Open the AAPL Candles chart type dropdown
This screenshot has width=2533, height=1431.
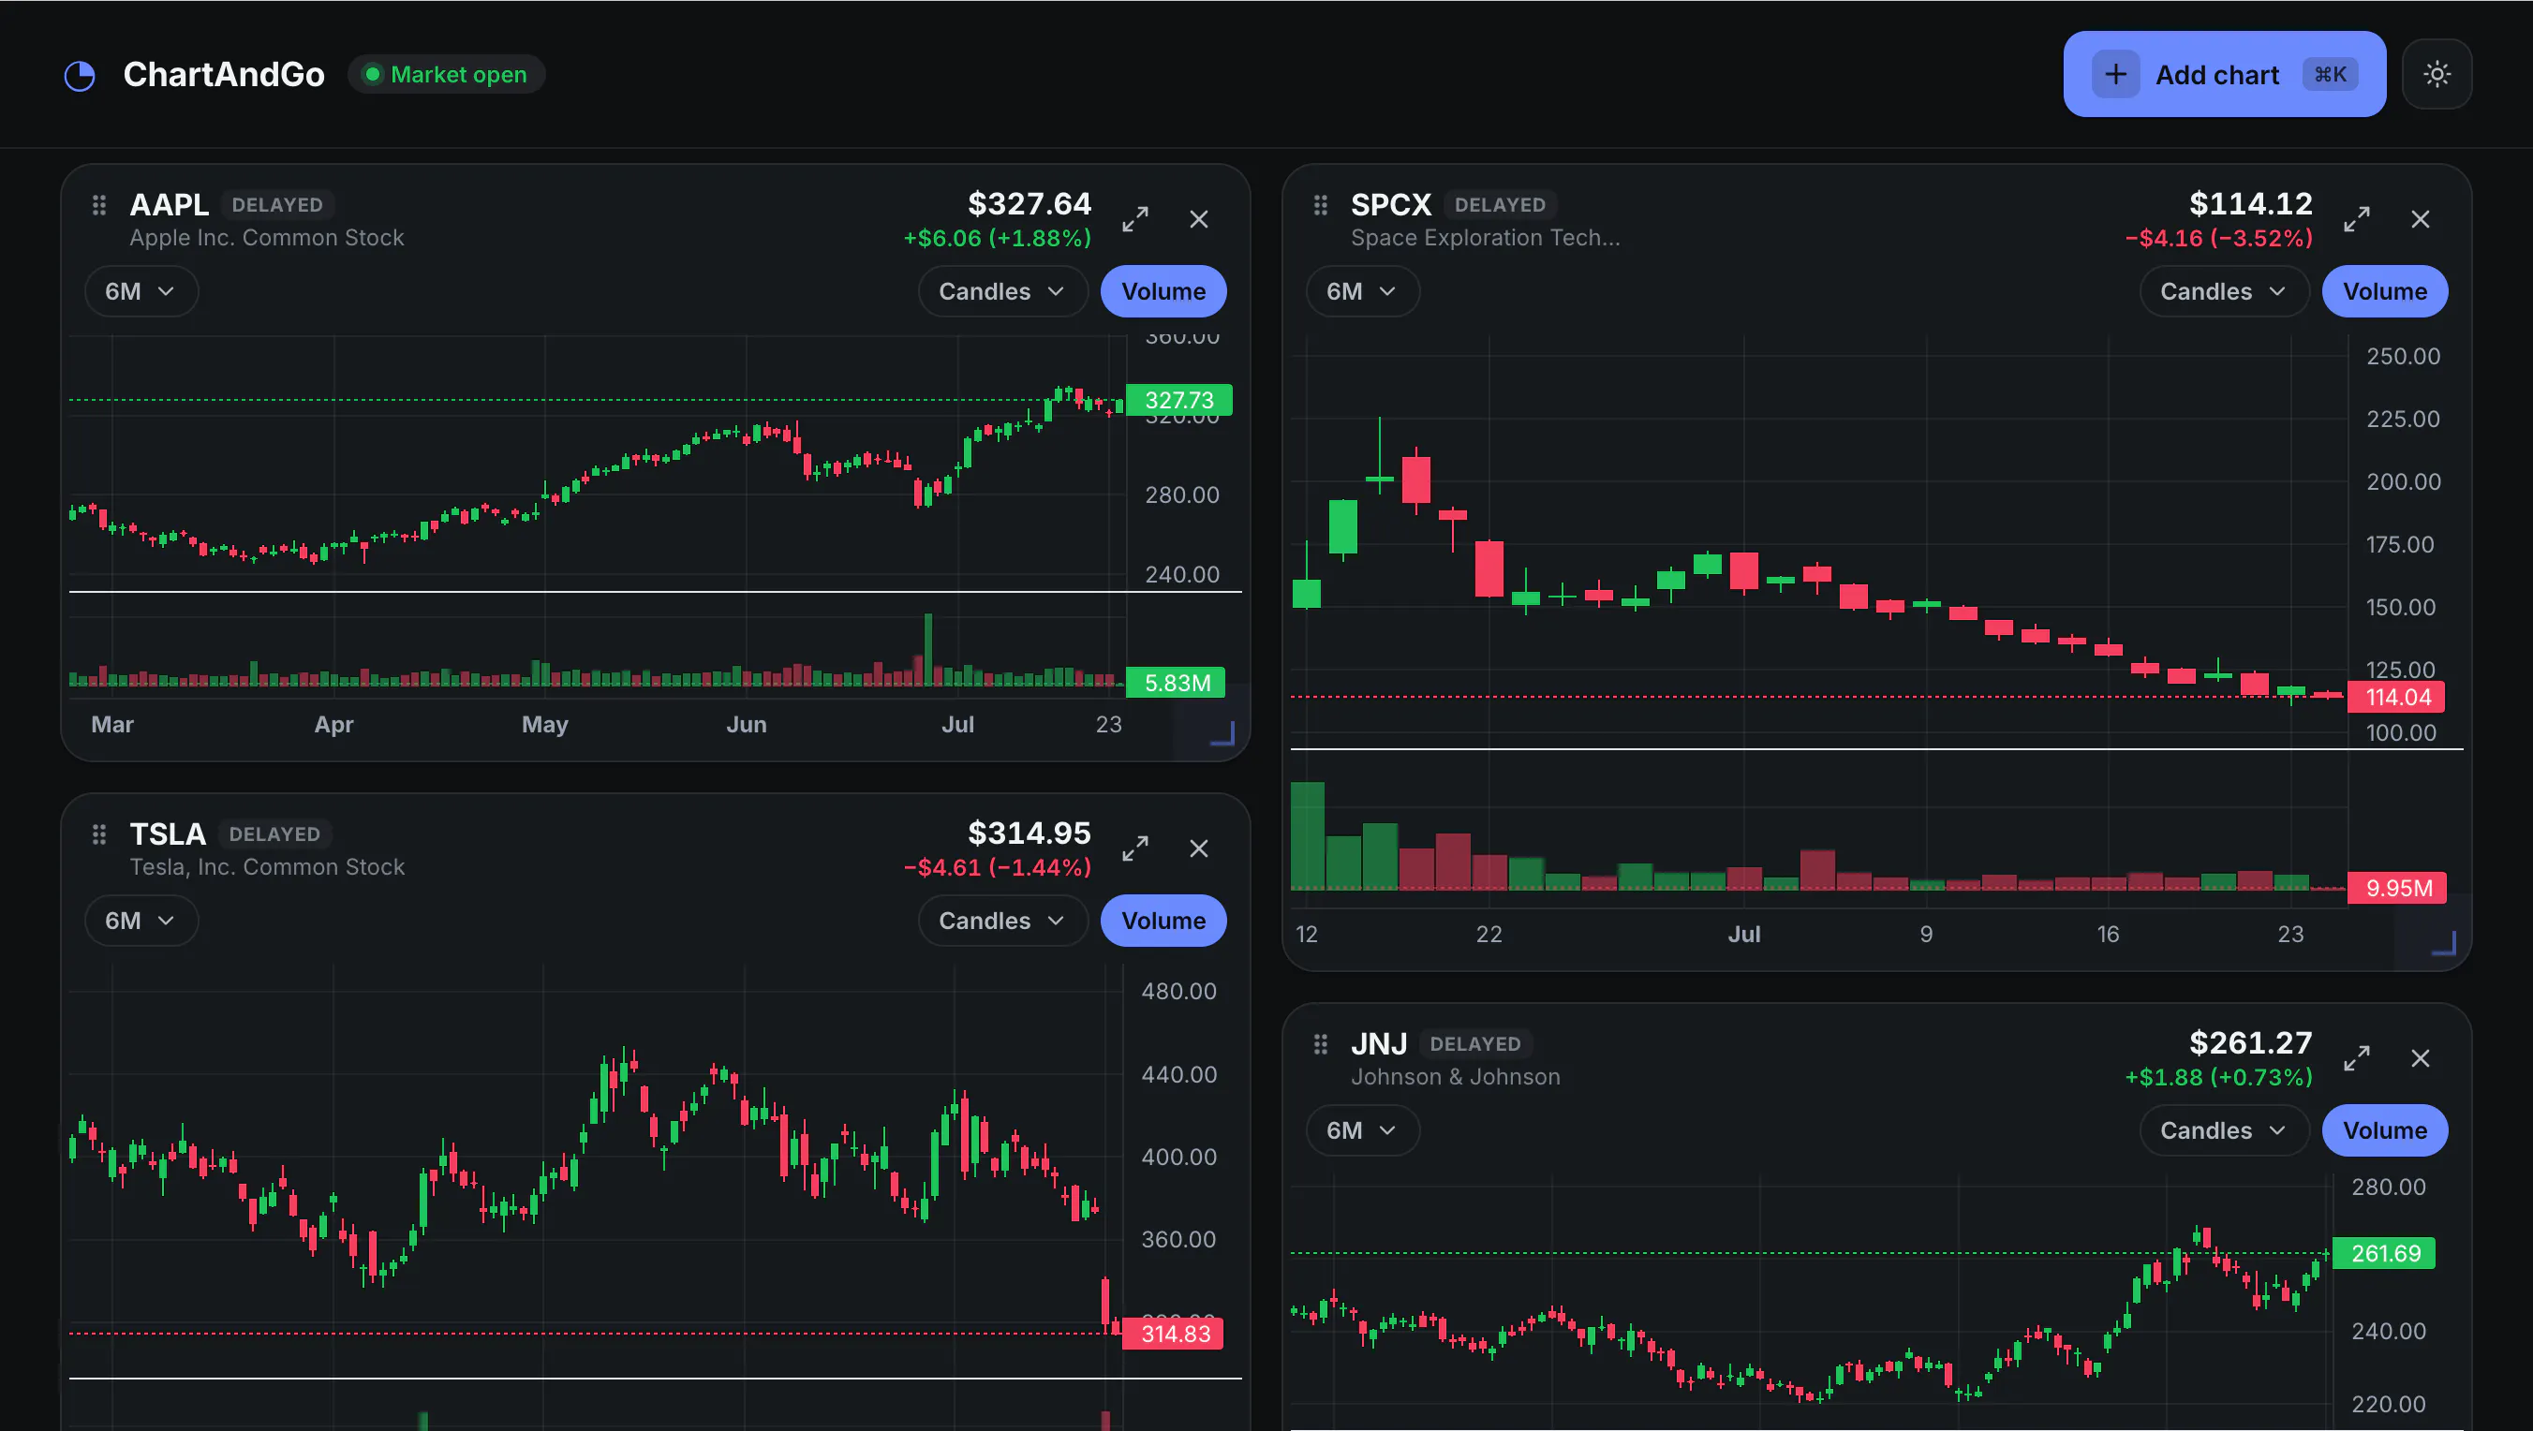click(1003, 292)
